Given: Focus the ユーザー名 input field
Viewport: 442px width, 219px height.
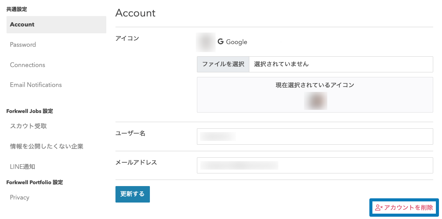Looking at the screenshot, I should 315,136.
